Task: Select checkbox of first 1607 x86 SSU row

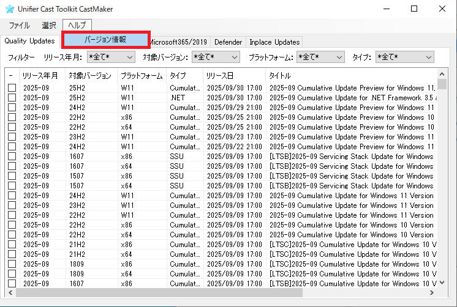Action: coord(12,157)
